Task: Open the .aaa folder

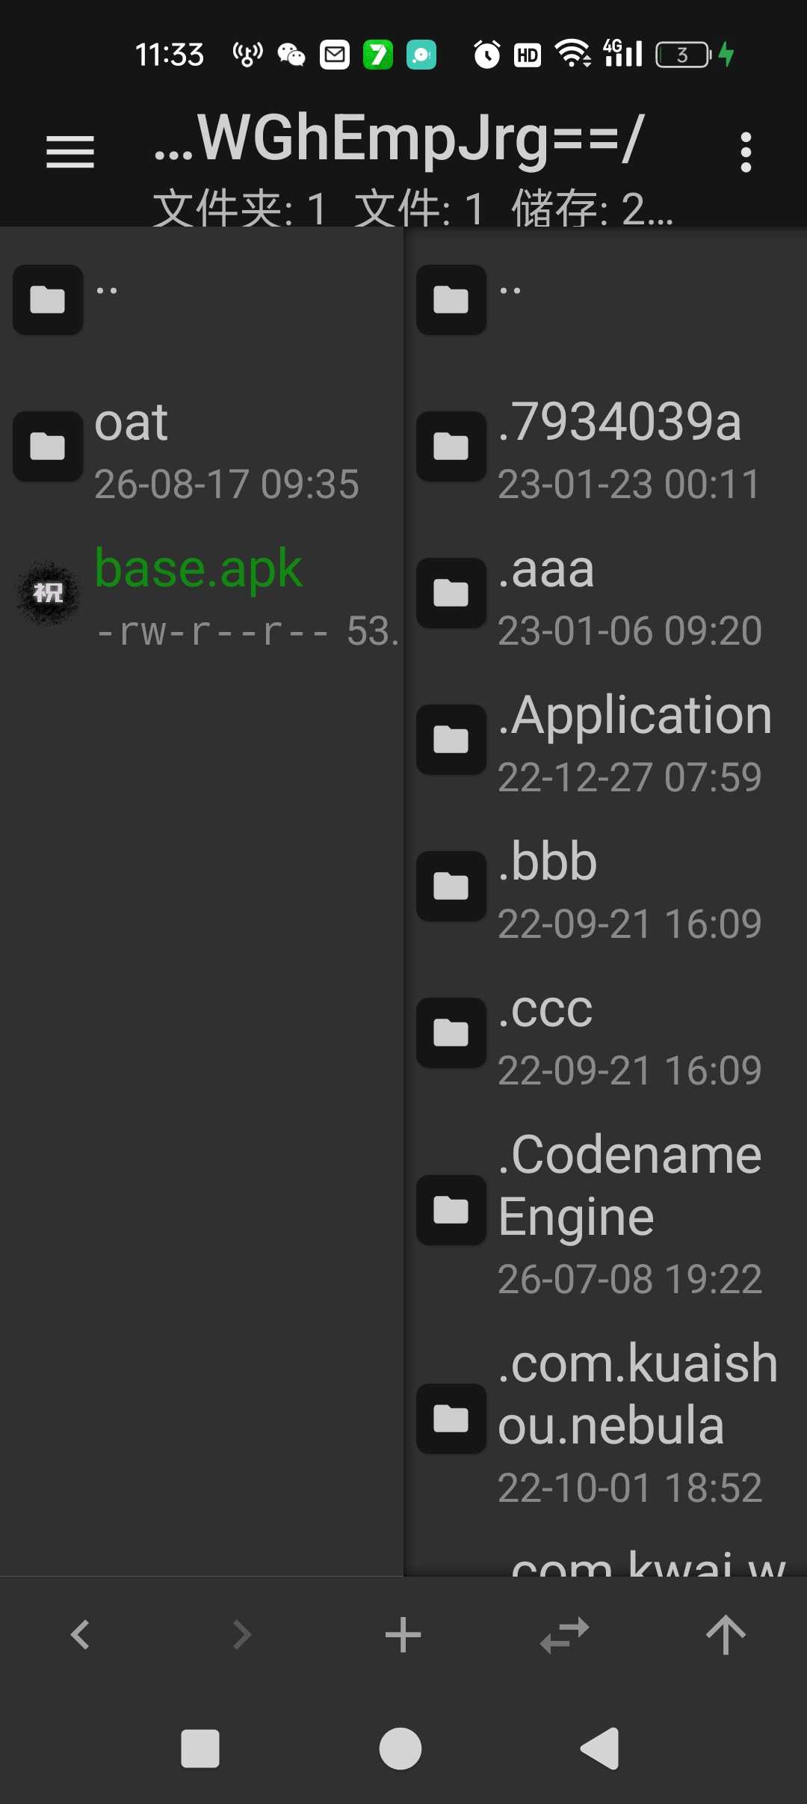Action: pyautogui.click(x=606, y=594)
